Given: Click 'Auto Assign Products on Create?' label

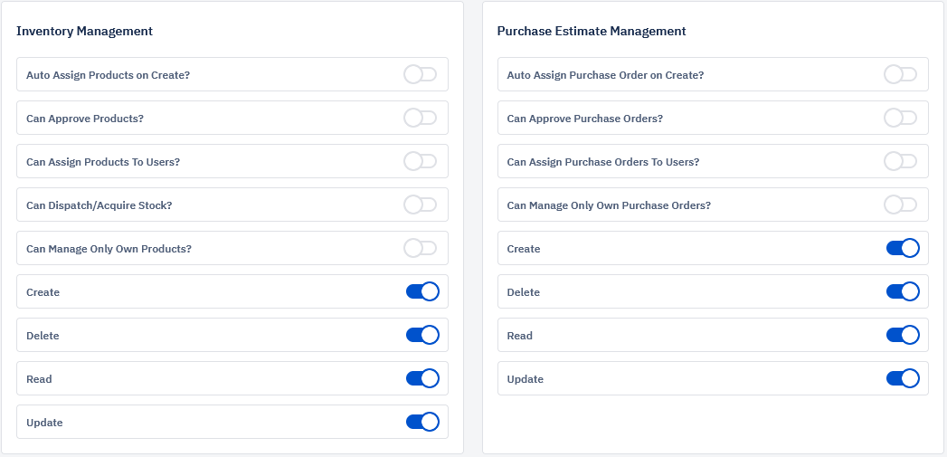Looking at the screenshot, I should 109,75.
